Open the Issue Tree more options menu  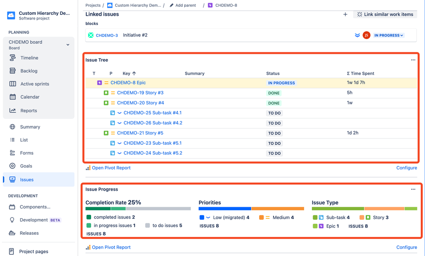point(413,60)
